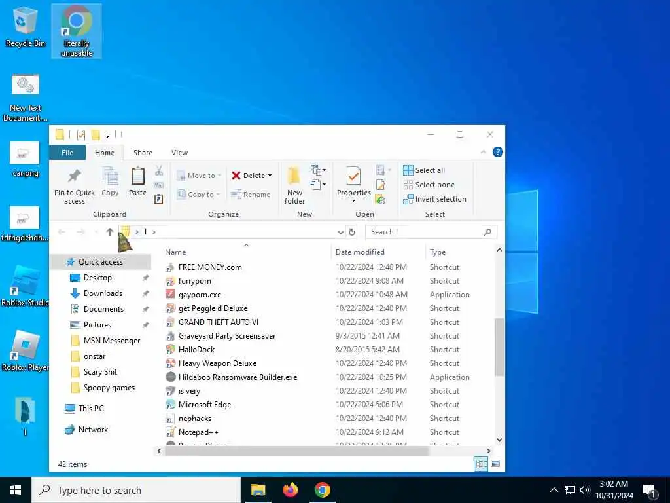Select New Text Document on desktop
This screenshot has width=670, height=503.
(26, 98)
